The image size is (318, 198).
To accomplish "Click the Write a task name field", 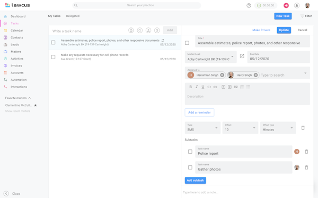I will pos(88,31).
